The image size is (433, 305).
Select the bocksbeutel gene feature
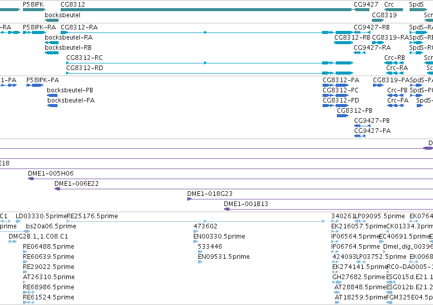point(51,20)
